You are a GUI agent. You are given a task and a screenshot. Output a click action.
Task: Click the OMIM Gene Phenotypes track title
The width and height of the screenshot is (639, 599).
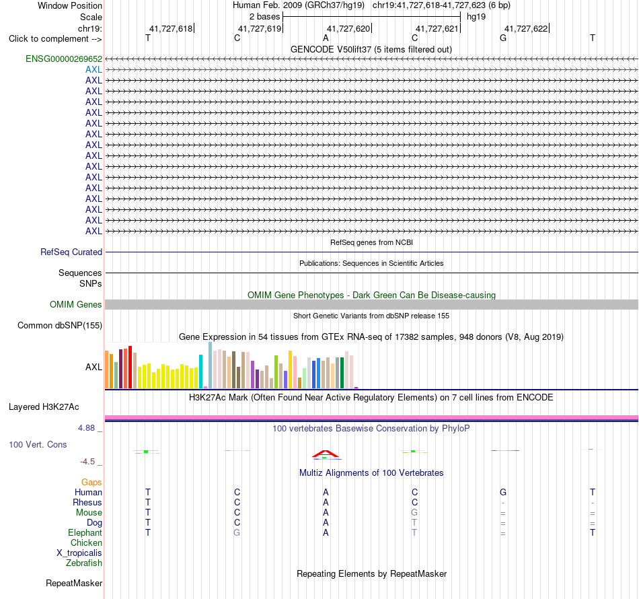(371, 295)
